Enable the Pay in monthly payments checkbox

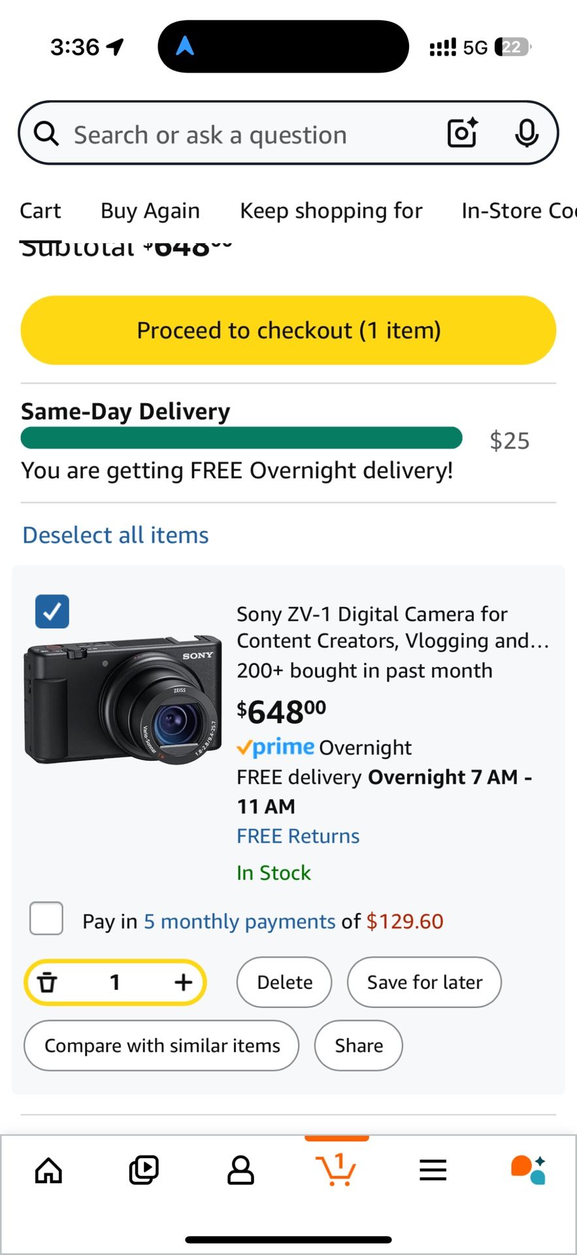coord(46,918)
